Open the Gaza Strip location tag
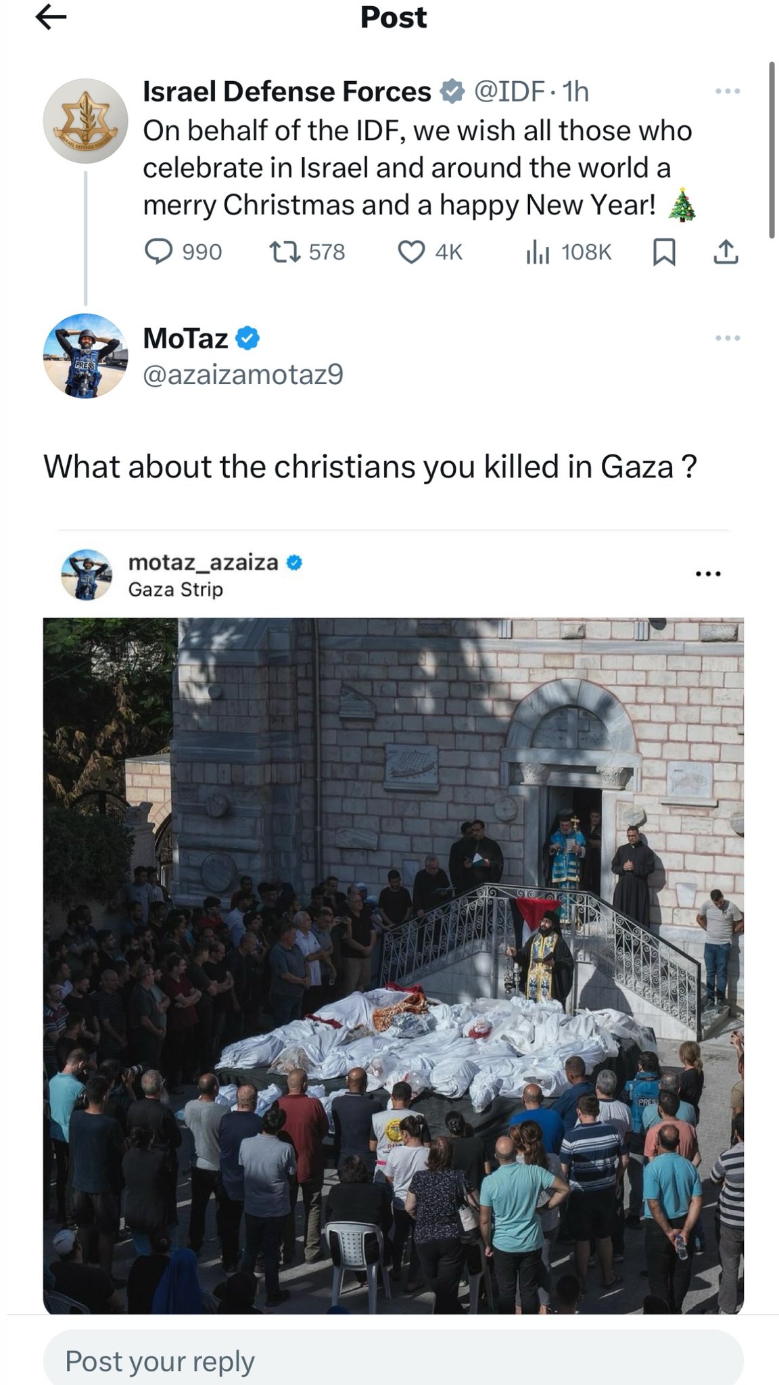Screen dimensions: 779x1385 [175, 590]
